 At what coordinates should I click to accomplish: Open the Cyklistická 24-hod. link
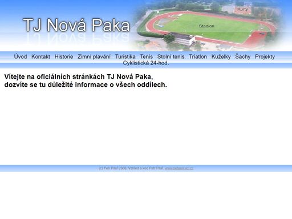coord(146,63)
